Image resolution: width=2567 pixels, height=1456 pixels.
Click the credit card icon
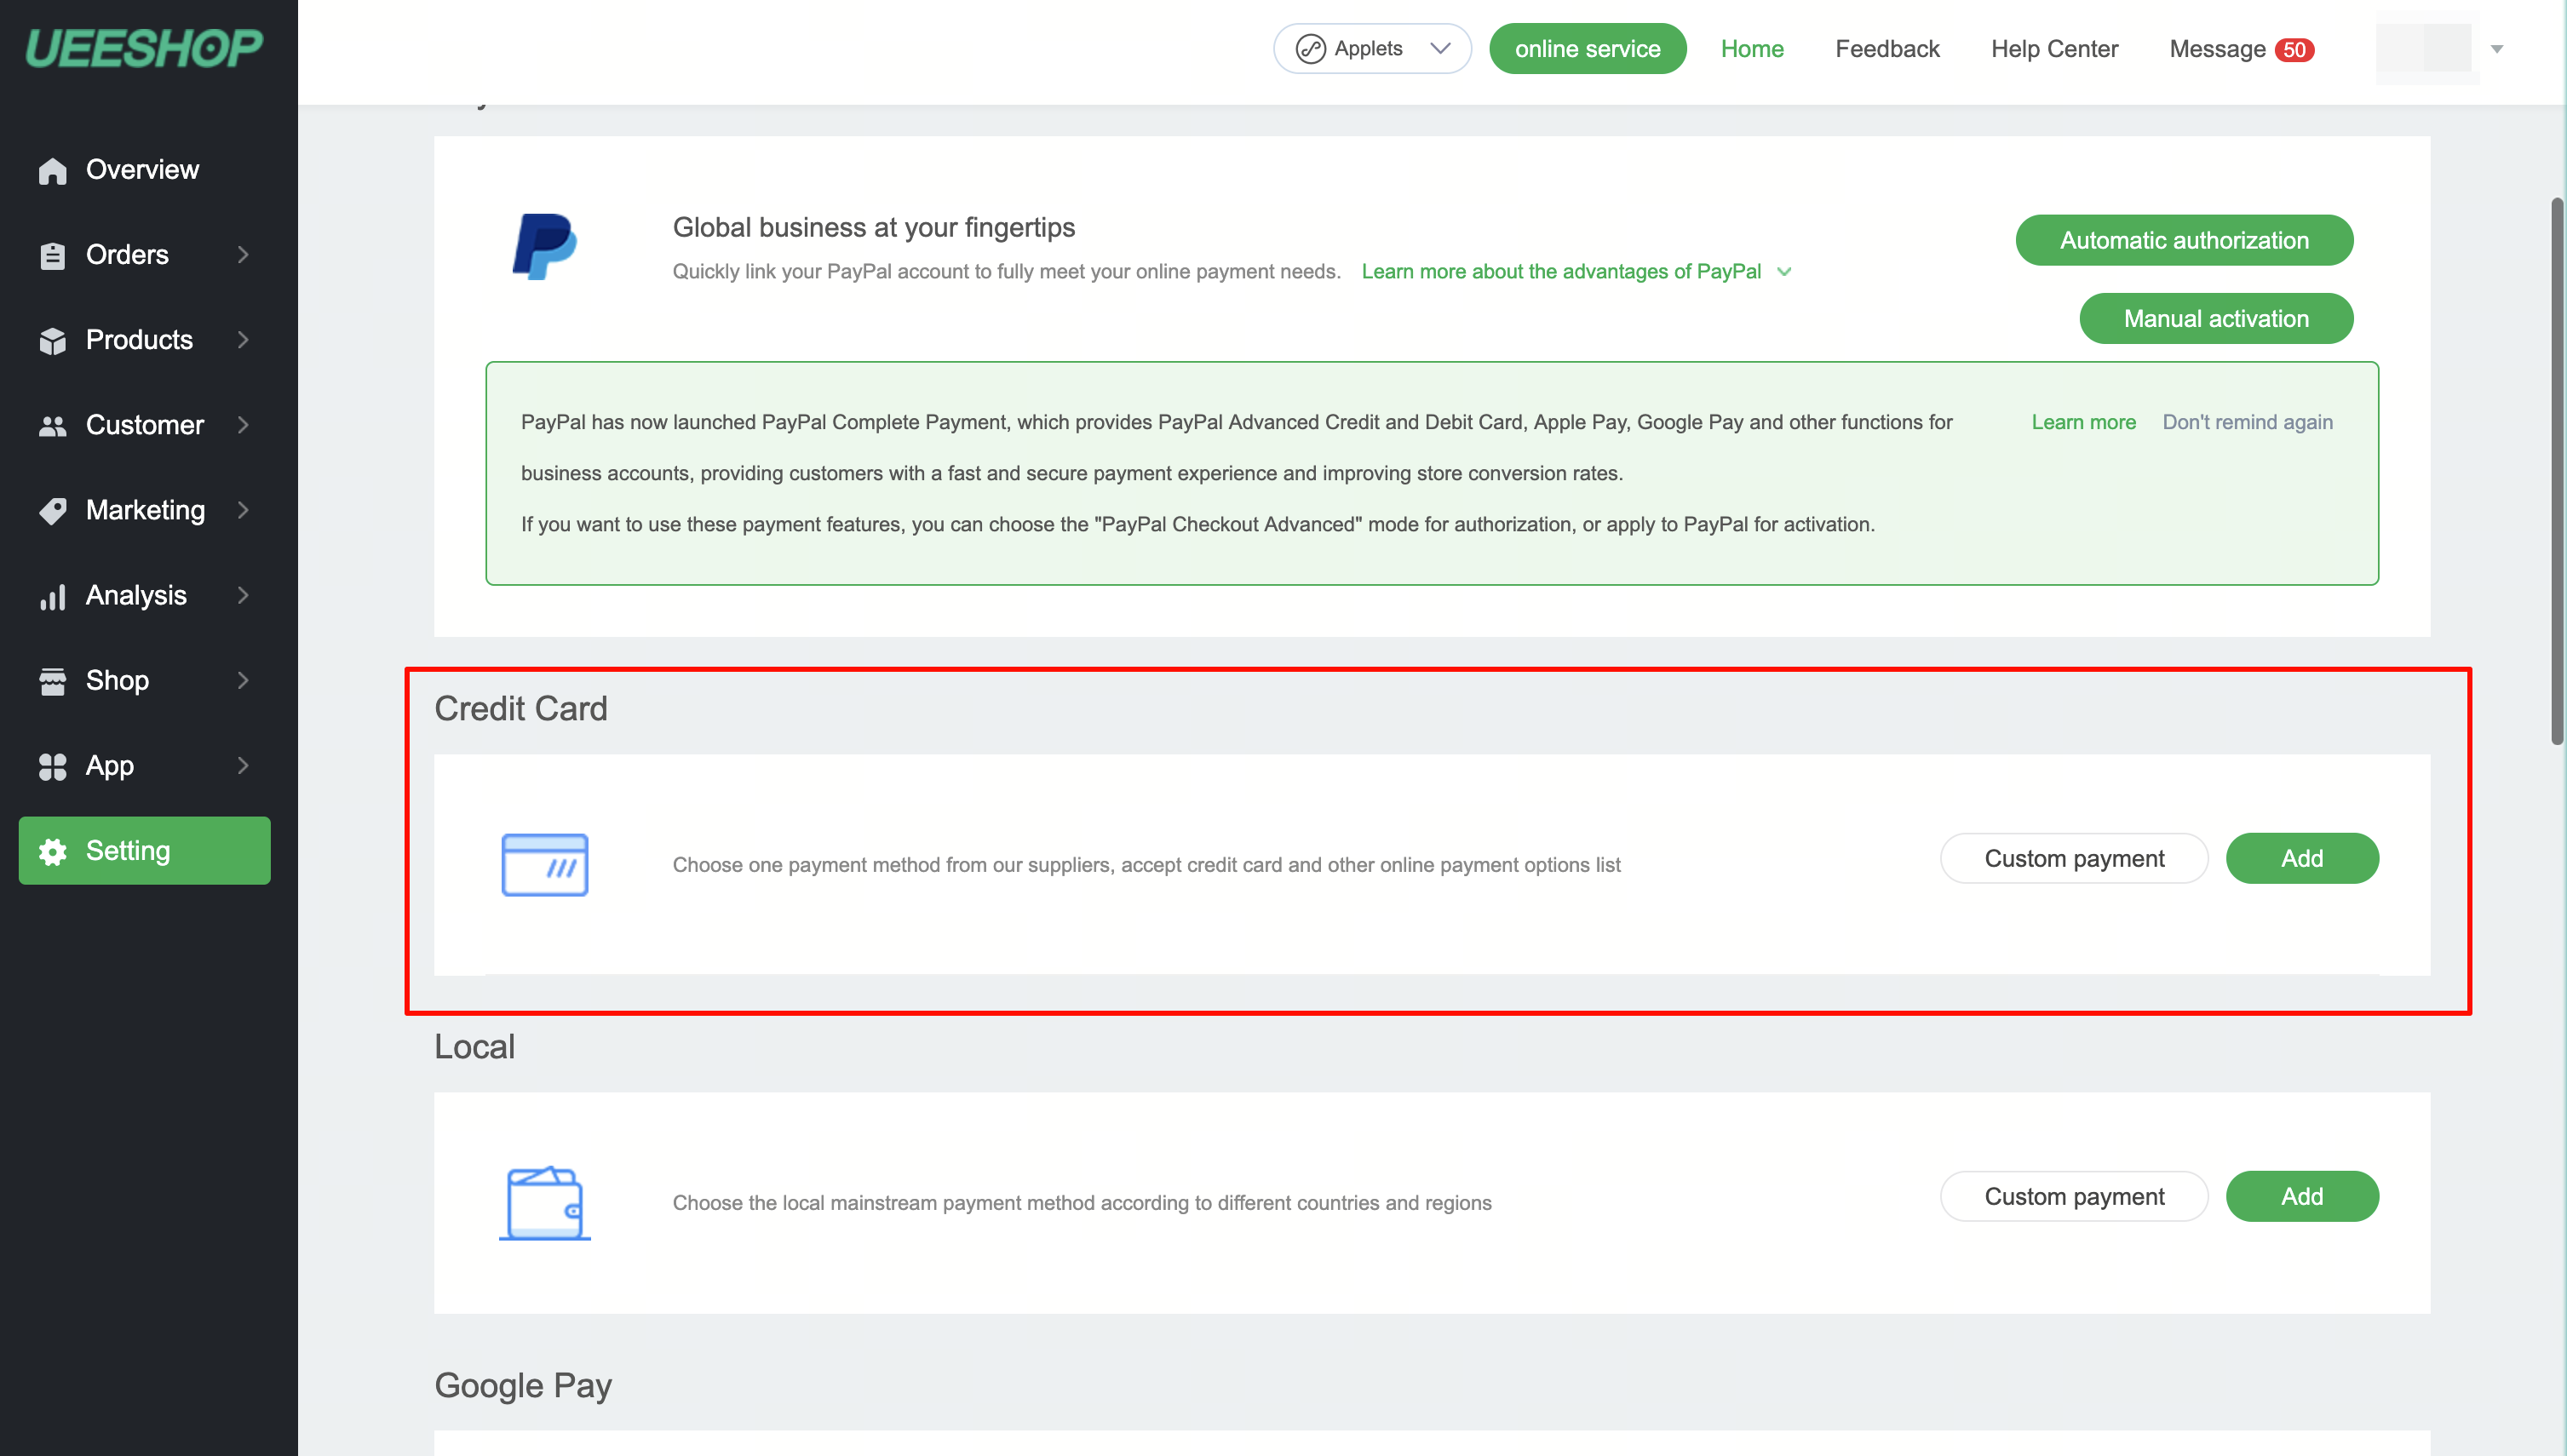[x=544, y=864]
